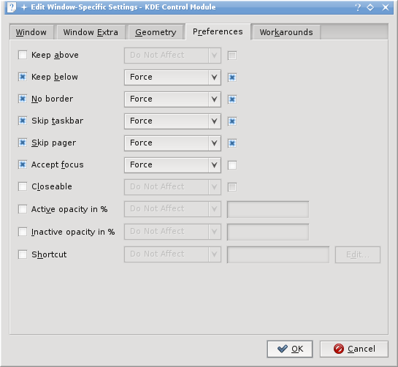398x367 pixels.
Task: Enable the Keep above checkbox
Action: click(x=23, y=55)
